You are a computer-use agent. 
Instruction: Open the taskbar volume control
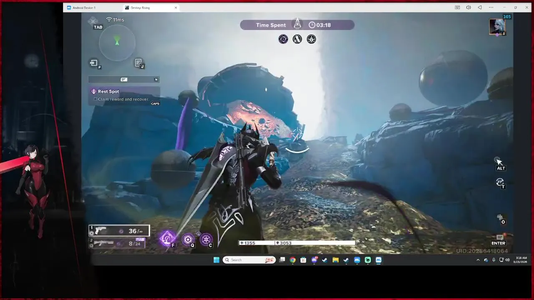[x=507, y=260]
